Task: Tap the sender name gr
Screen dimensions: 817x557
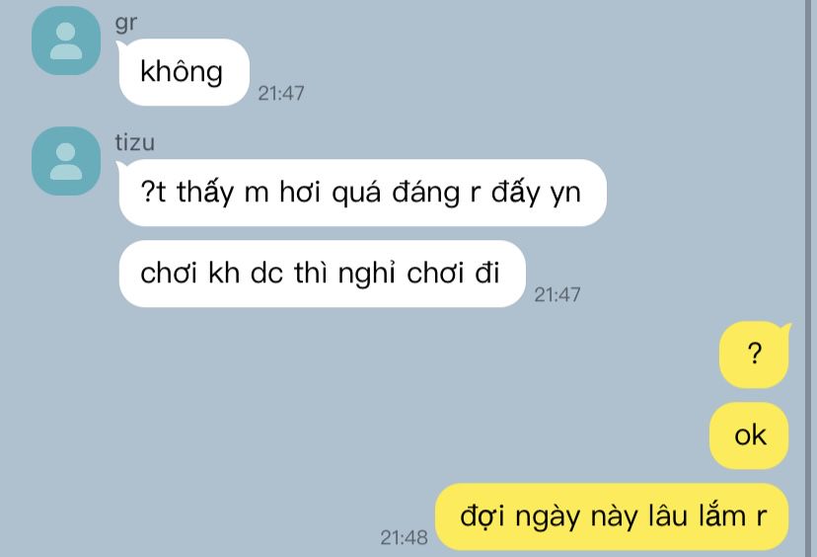Action: [x=125, y=23]
